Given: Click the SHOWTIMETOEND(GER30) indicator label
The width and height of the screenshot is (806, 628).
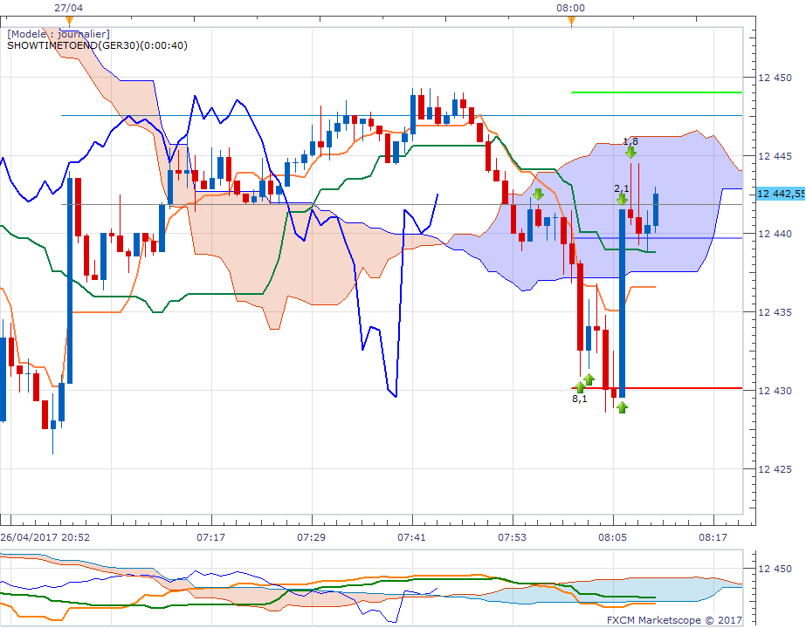Looking at the screenshot, I should [x=97, y=45].
